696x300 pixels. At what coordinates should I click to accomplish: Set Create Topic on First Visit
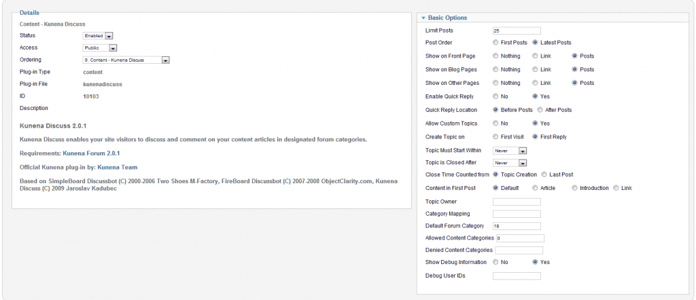click(496, 137)
